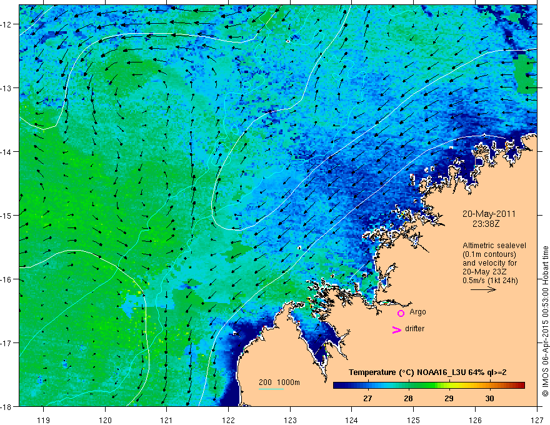Click the 'Altimetric sealevel' caption line

pyautogui.click(x=494, y=246)
